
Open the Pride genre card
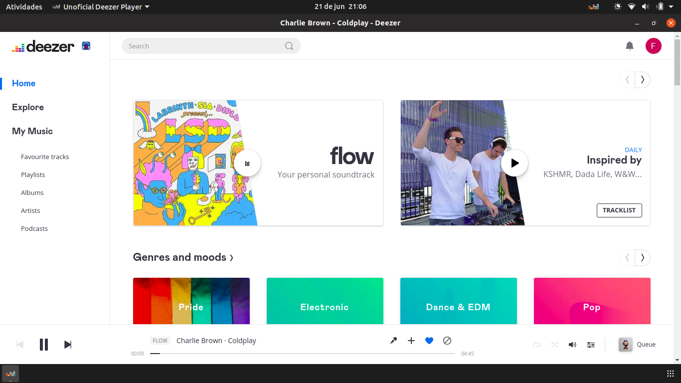click(191, 301)
